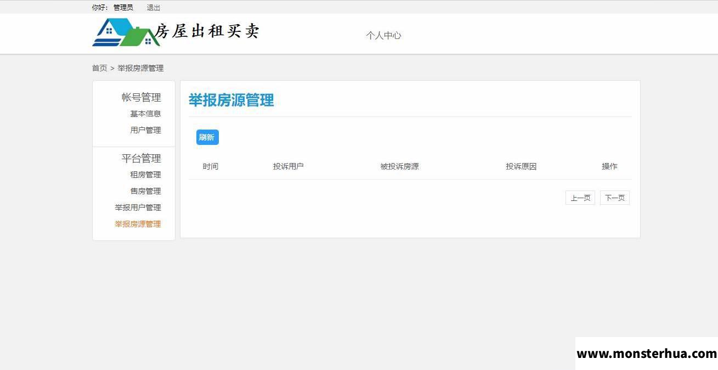The image size is (718, 370).
Task: Click the 时间 column header
Action: 211,166
